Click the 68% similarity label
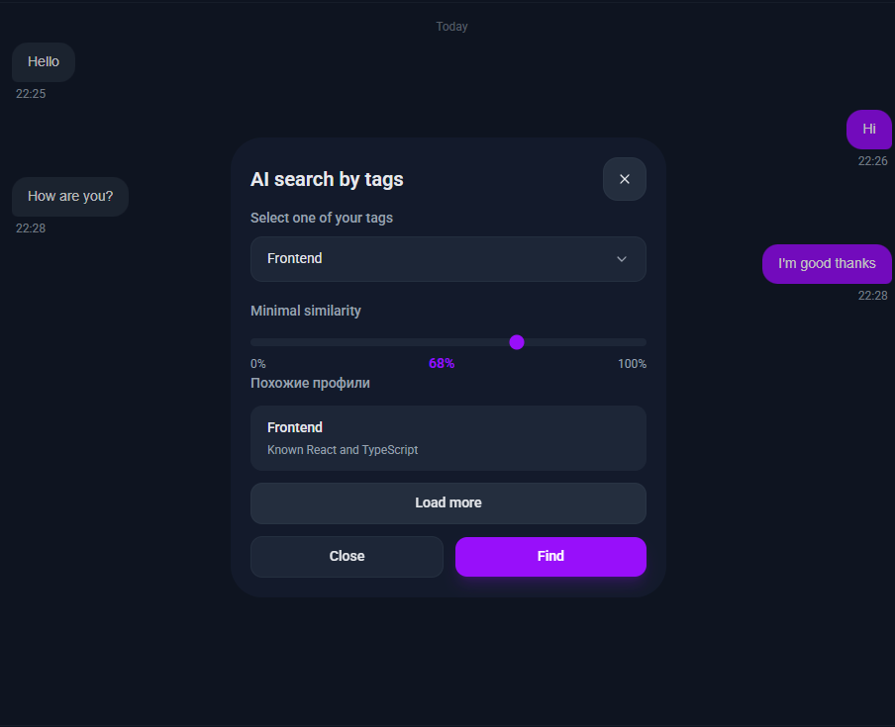This screenshot has width=895, height=727. [x=441, y=363]
